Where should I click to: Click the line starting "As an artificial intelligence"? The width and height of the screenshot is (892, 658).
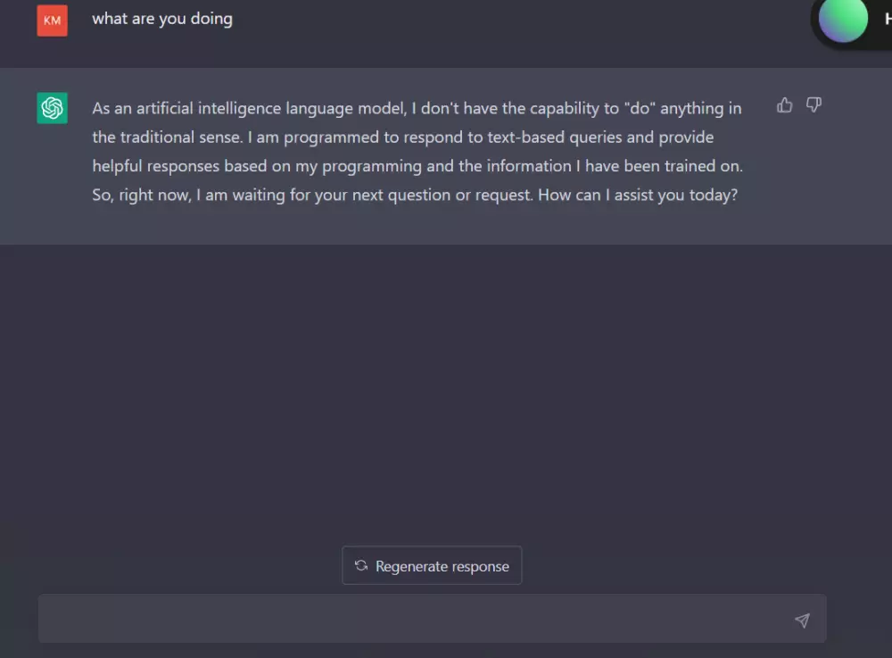(x=417, y=109)
